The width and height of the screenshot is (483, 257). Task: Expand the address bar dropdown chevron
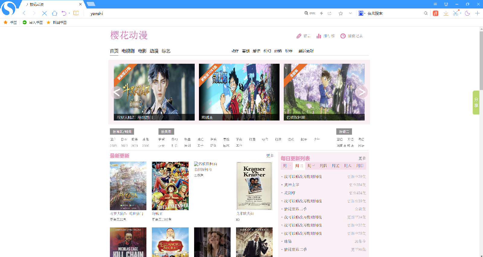(x=350, y=13)
